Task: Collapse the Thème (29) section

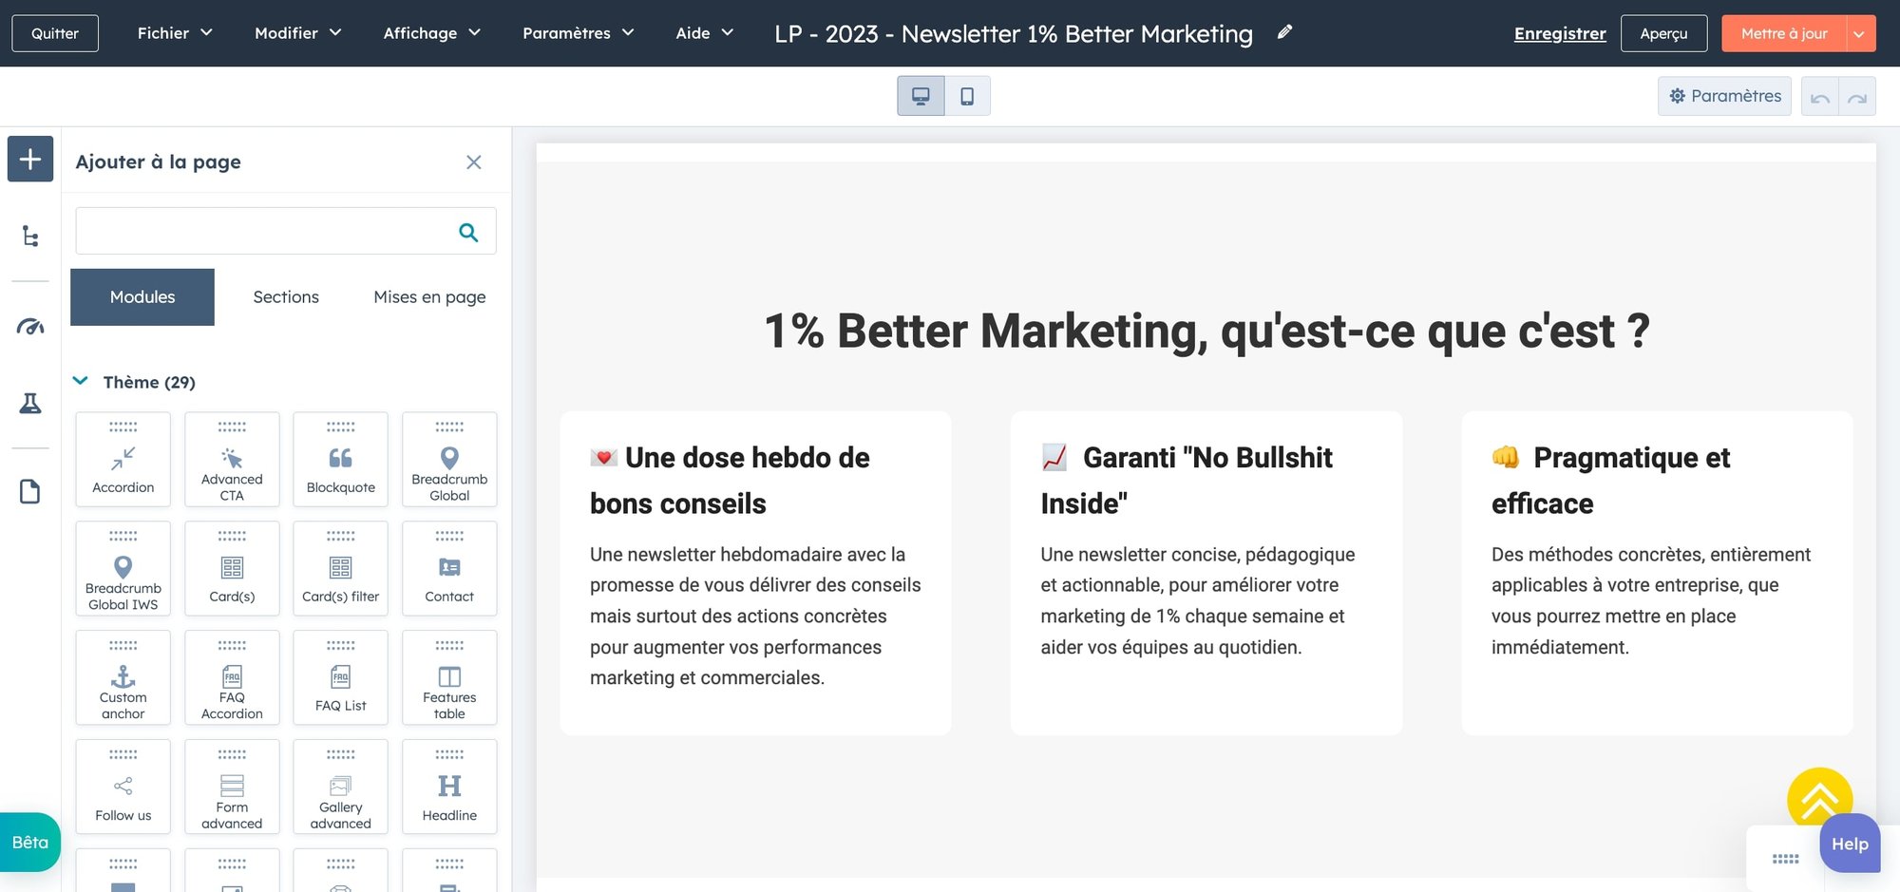Action: pyautogui.click(x=81, y=381)
